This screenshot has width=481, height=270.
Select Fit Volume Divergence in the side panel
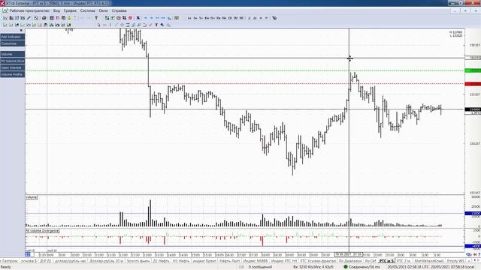pos(12,61)
